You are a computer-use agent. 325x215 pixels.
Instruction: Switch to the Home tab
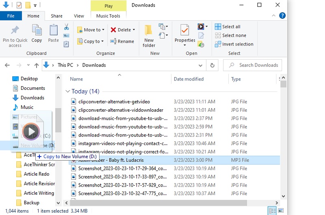(x=33, y=16)
